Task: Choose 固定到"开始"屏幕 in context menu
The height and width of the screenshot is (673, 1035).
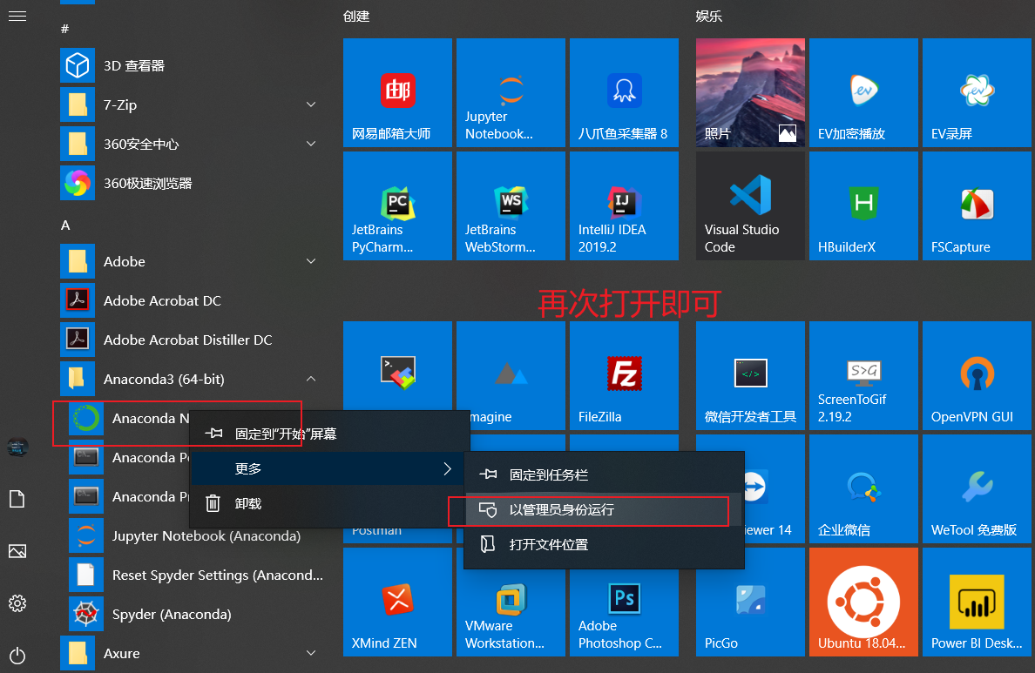Action: [330, 434]
